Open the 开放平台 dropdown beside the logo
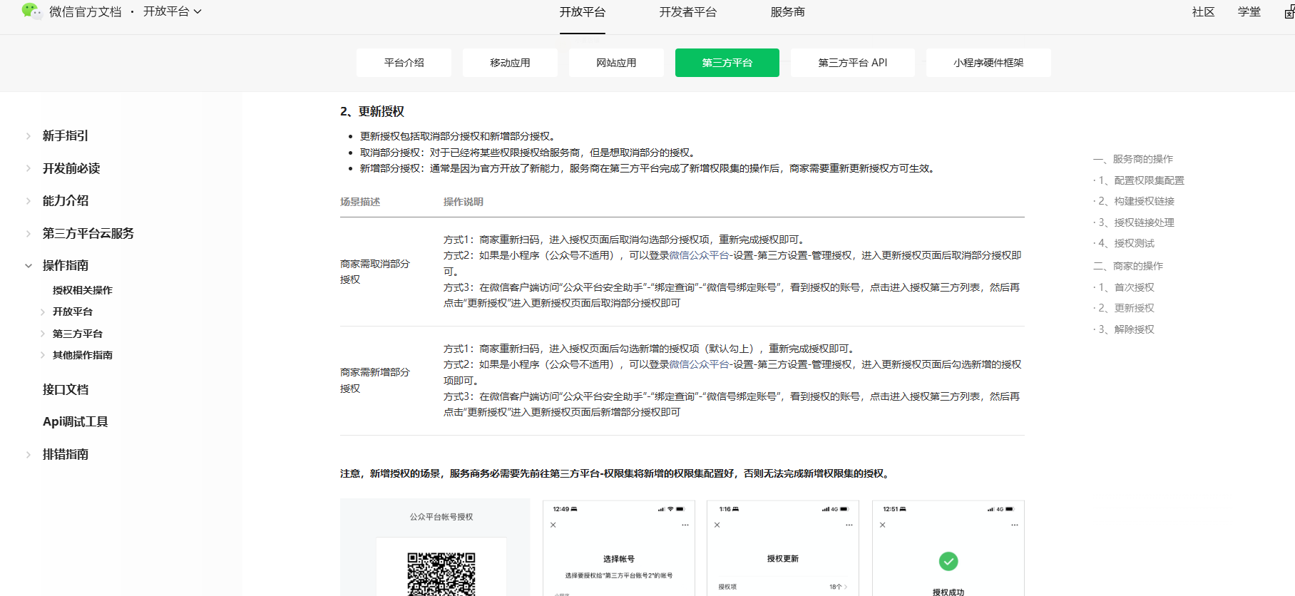Viewport: 1295px width, 596px height. (x=172, y=11)
